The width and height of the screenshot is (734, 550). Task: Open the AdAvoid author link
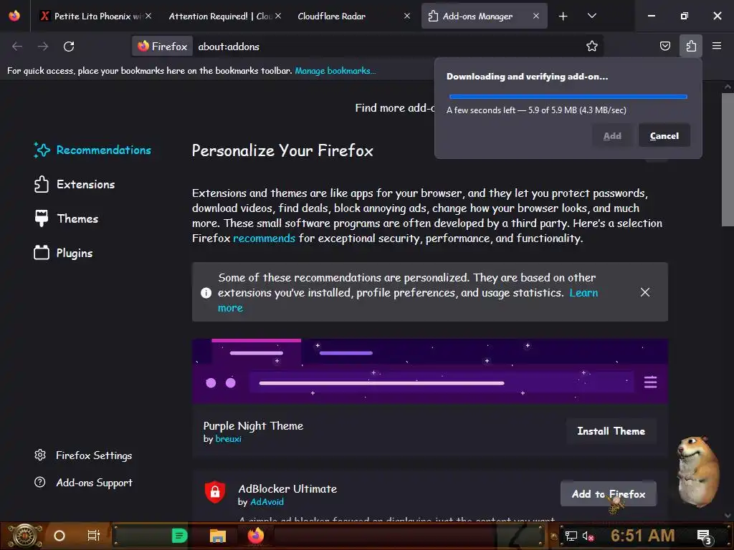[x=267, y=502]
